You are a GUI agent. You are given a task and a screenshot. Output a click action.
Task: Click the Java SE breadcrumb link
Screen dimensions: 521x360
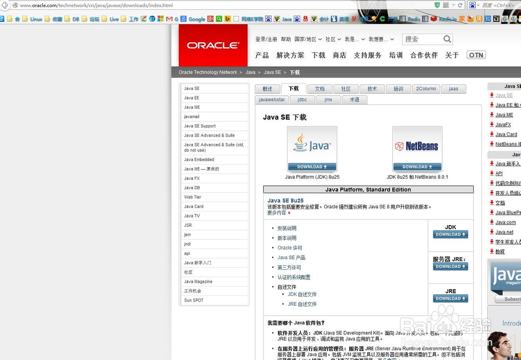click(272, 72)
